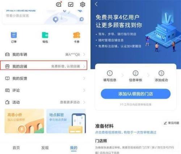This screenshot has height=154, width=181.
Task: Switch to 首页 tab
Action: 16,148
